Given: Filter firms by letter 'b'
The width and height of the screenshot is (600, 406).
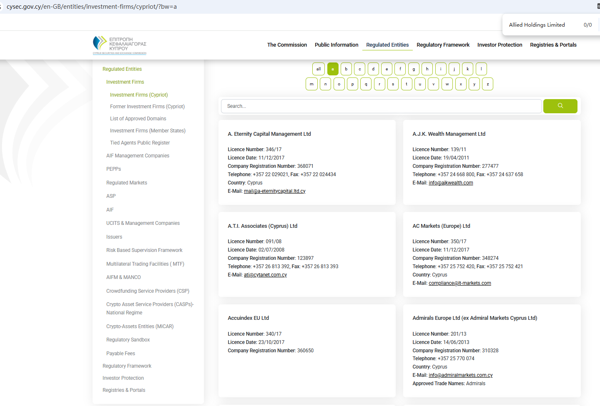Looking at the screenshot, I should tap(346, 69).
